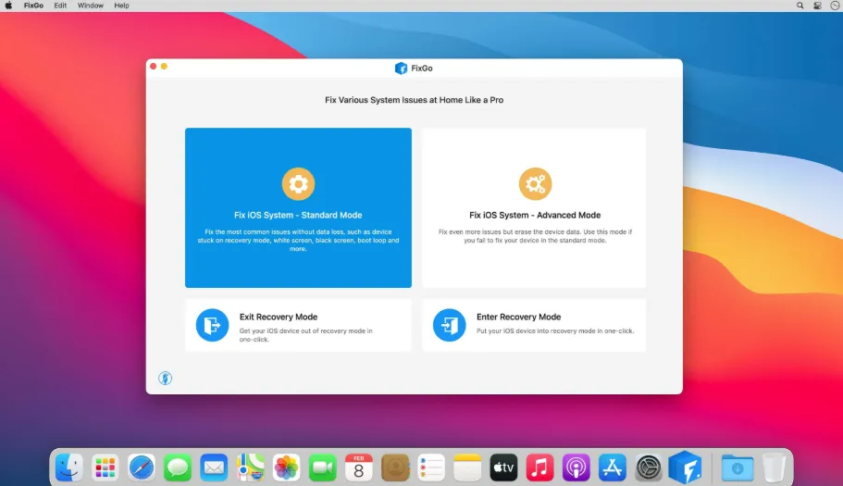Minimize the FixGo window with yellow button
This screenshot has width=843, height=486.
point(164,66)
